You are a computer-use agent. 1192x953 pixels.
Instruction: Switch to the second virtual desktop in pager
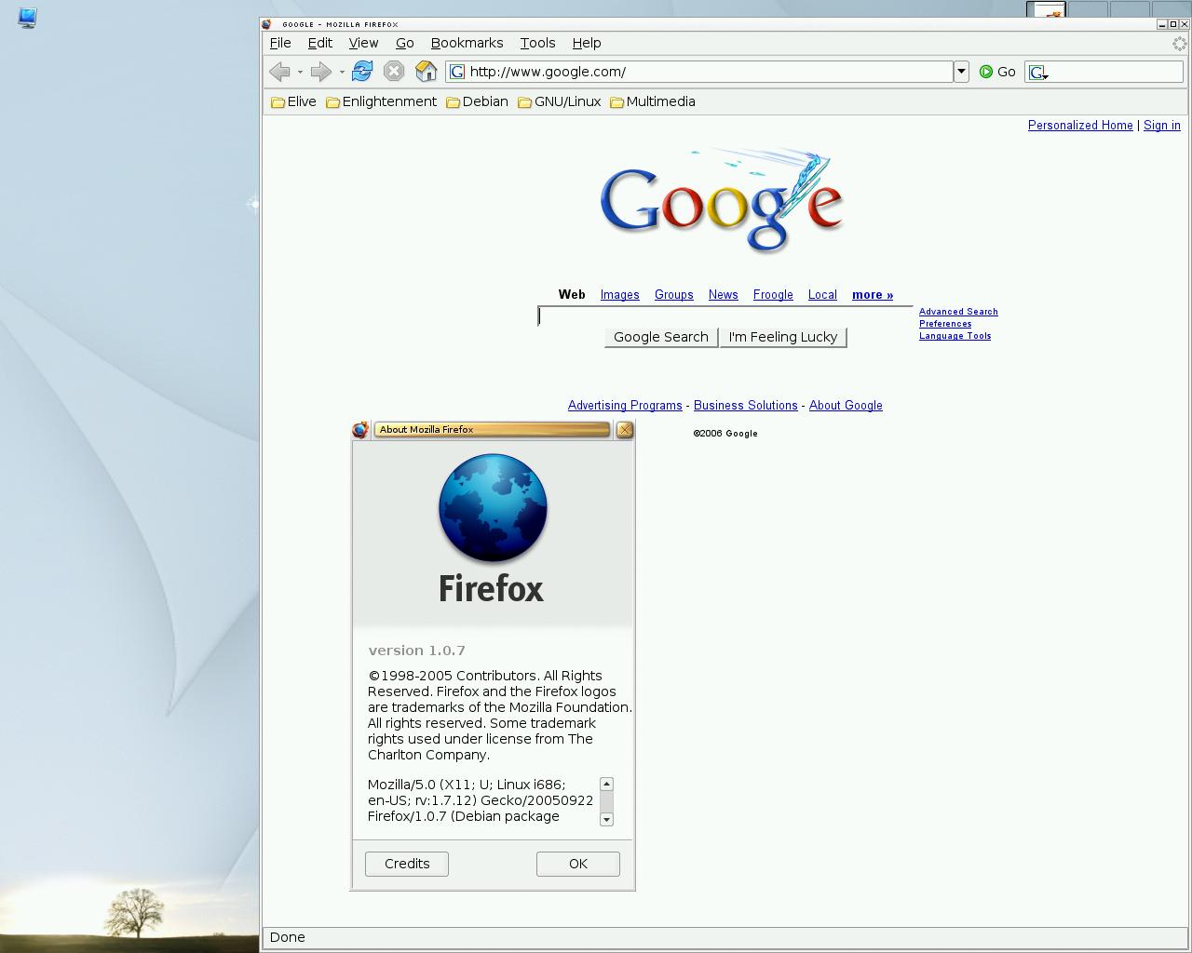[1088, 9]
